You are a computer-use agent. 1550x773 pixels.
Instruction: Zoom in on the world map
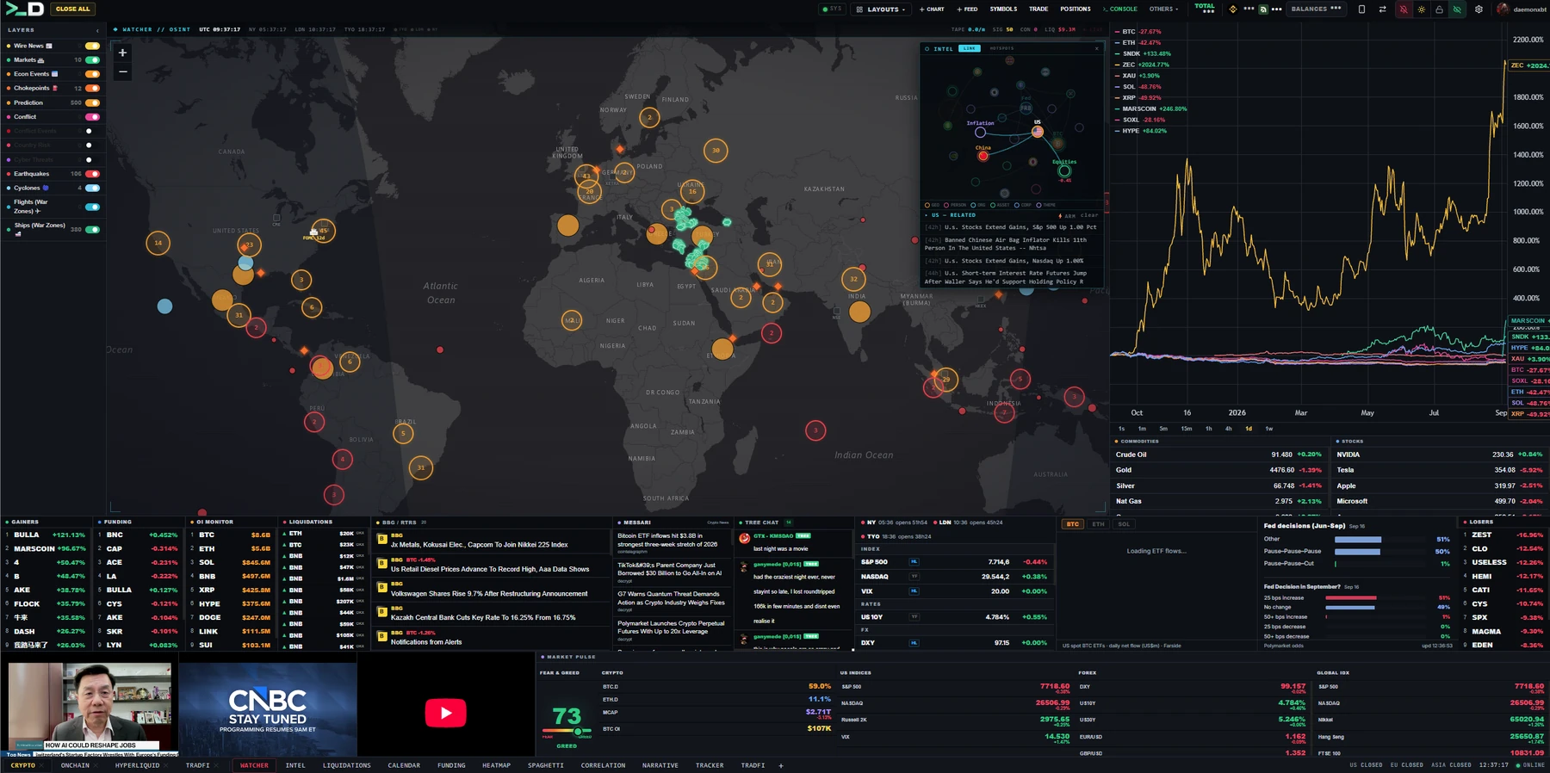click(122, 53)
